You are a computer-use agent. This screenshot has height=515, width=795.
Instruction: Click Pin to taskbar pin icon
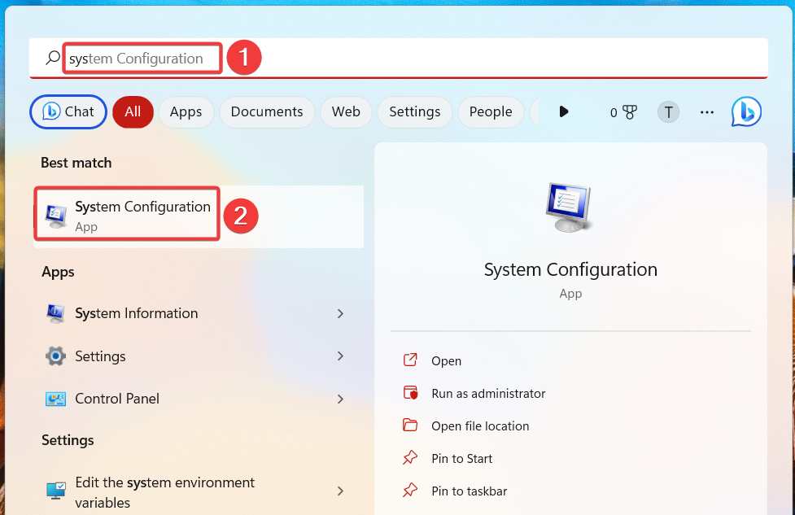point(410,490)
